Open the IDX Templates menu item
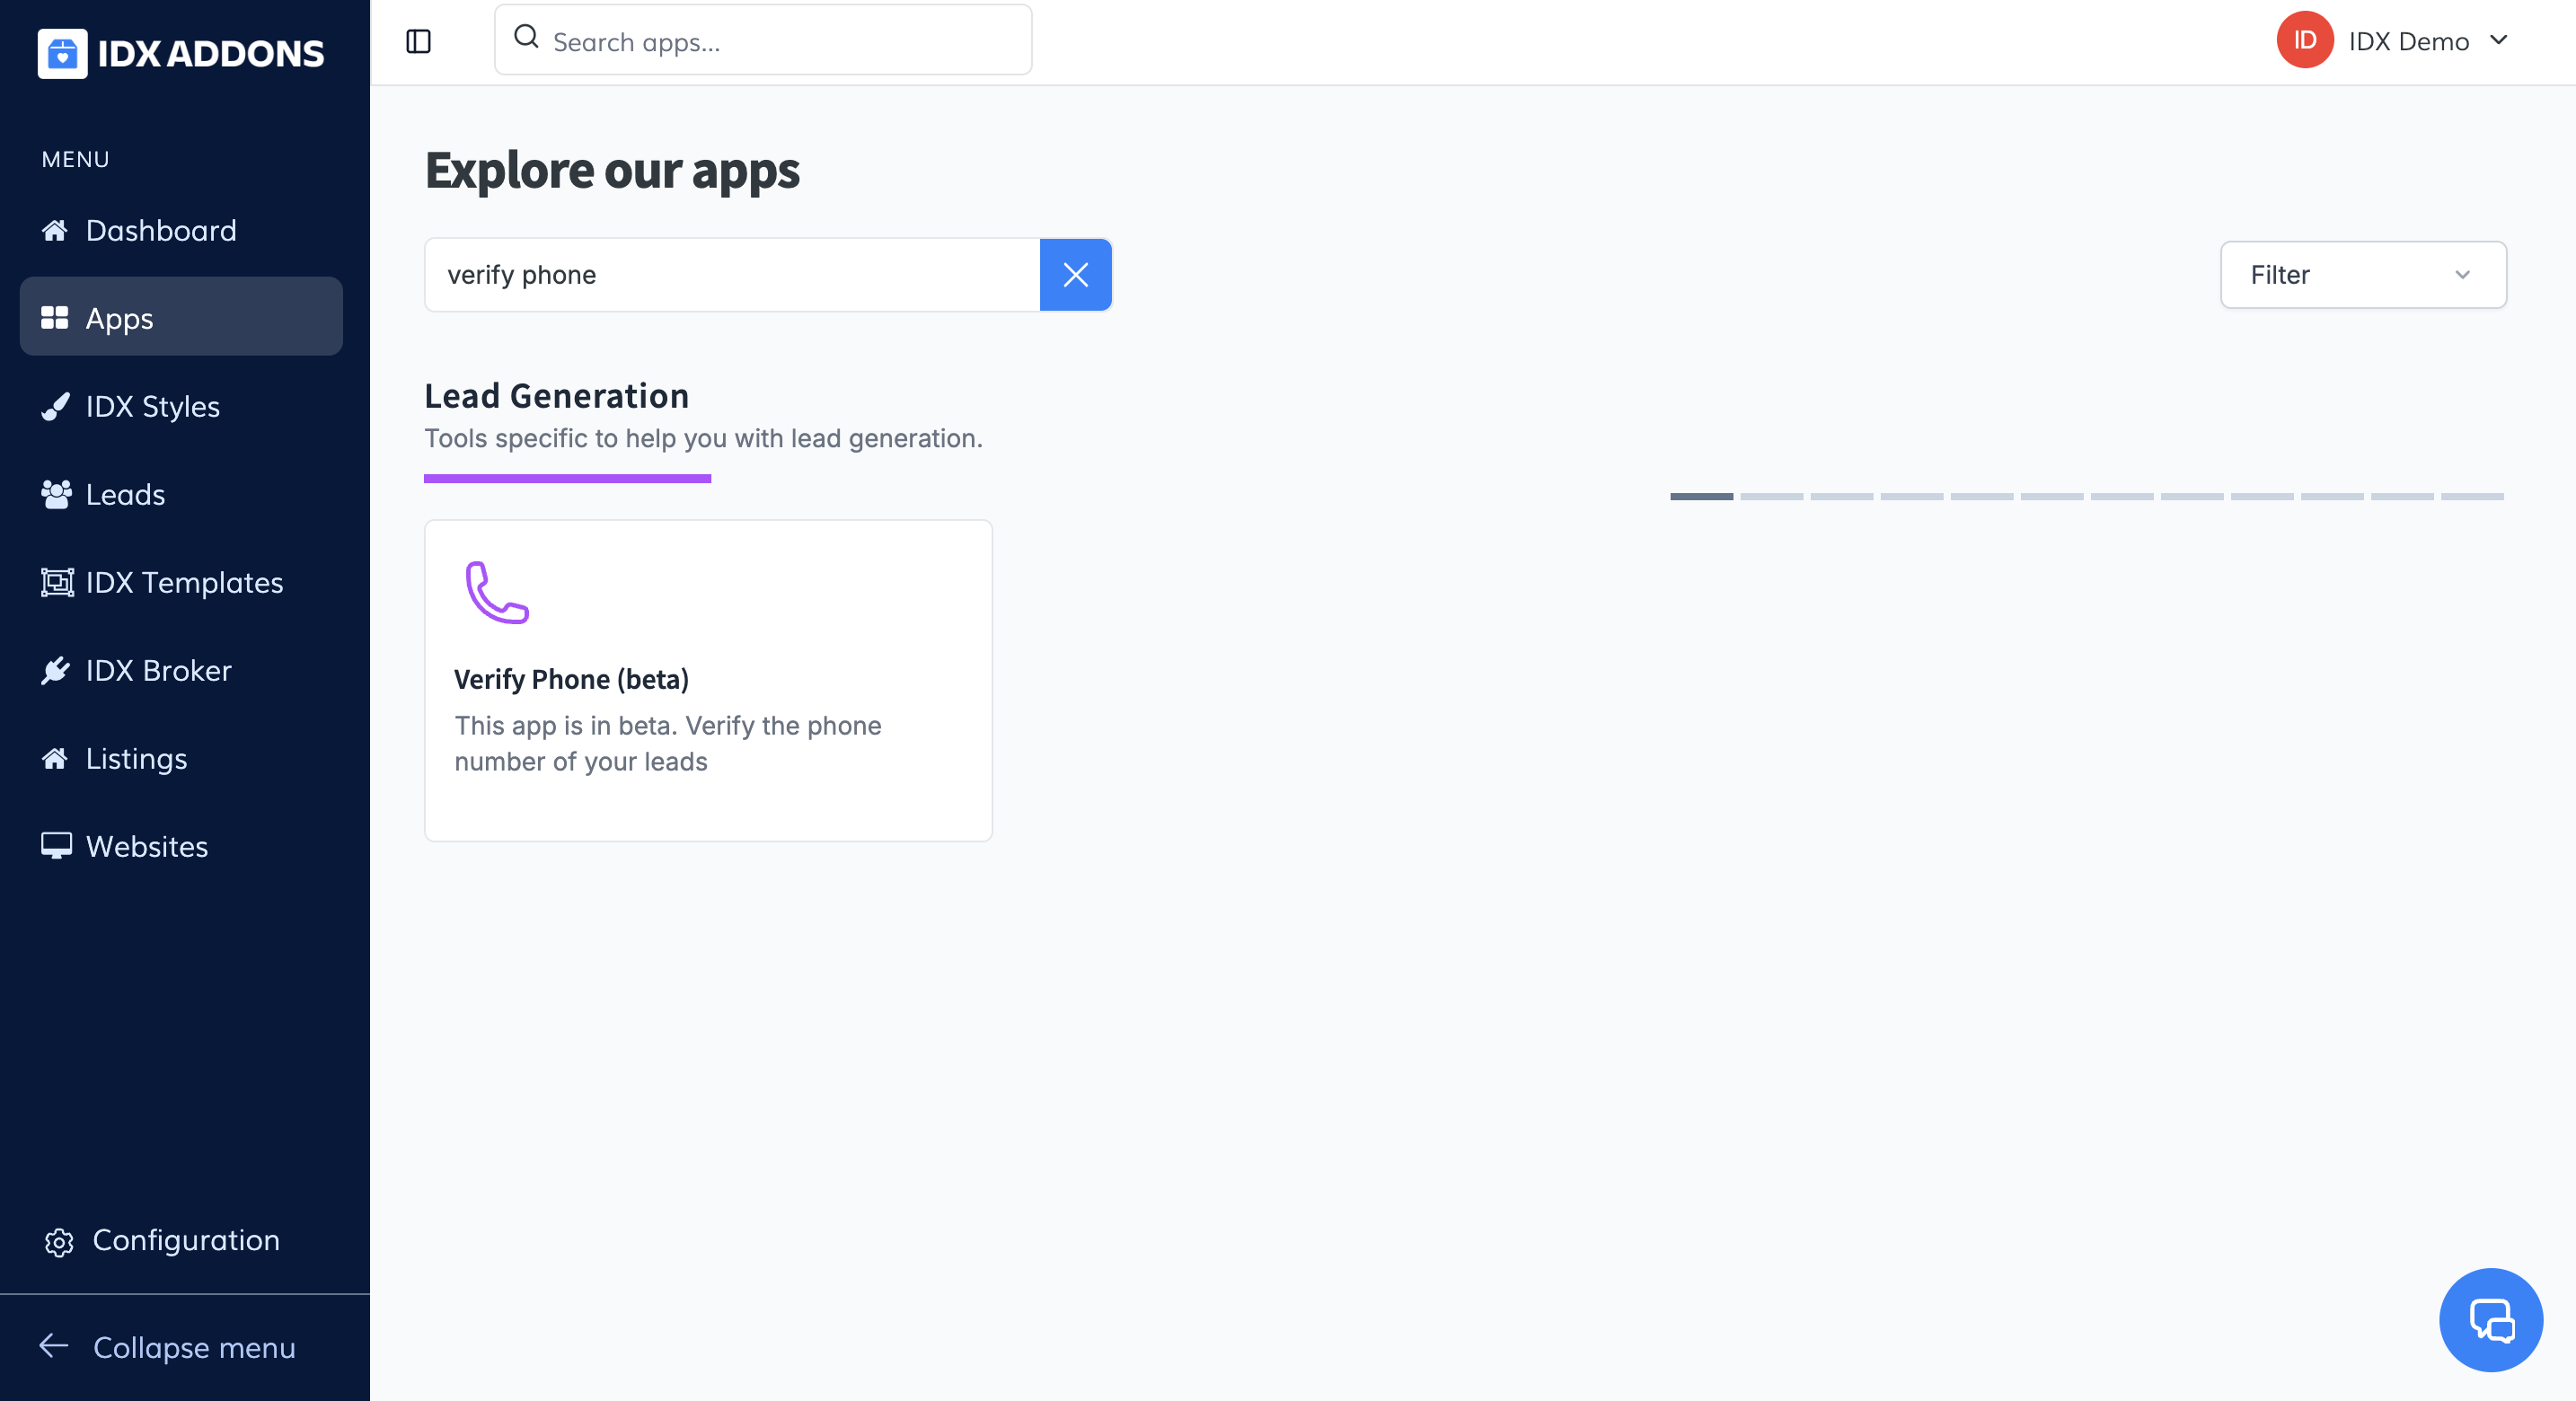The width and height of the screenshot is (2576, 1401). pos(184,582)
